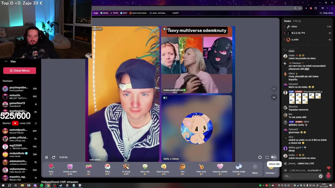
Task: Open peter_official... recommended live
Action: (20, 139)
